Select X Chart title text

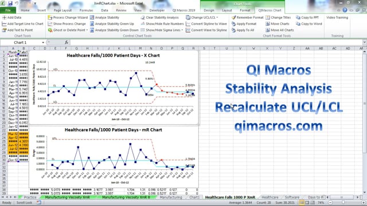114,56
